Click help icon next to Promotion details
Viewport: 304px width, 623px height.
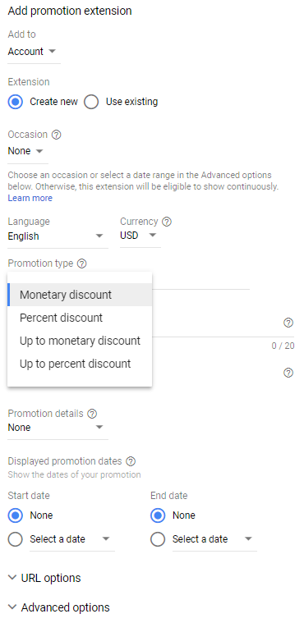coord(92,414)
